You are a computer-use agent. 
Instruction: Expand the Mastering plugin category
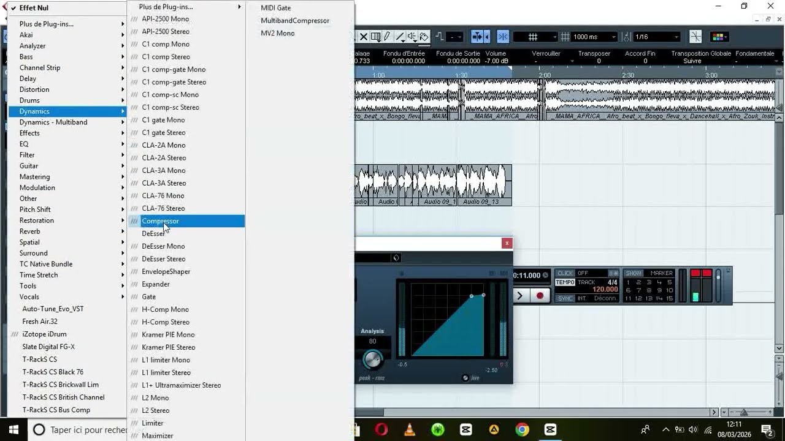click(x=67, y=177)
